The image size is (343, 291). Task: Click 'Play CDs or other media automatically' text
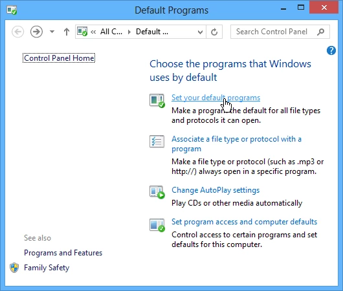(x=237, y=203)
